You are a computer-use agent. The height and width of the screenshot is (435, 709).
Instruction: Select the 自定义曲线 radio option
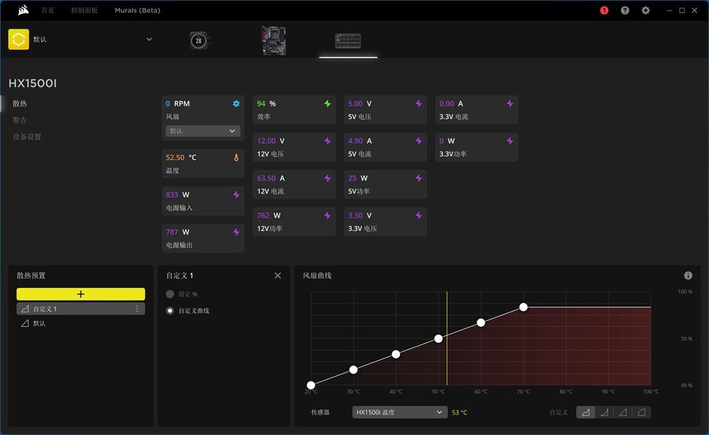click(170, 311)
